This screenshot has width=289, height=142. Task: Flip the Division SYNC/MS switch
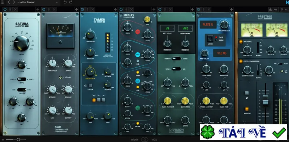176,69
